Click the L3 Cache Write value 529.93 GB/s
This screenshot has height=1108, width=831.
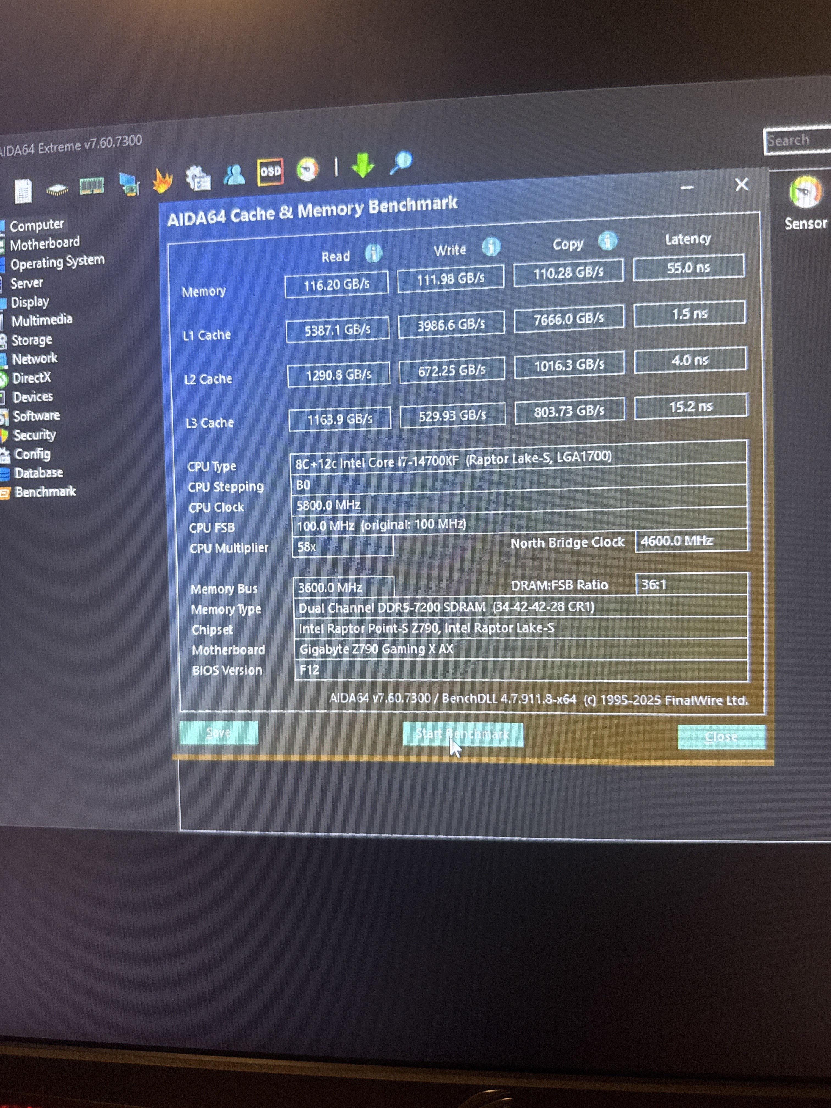(453, 415)
